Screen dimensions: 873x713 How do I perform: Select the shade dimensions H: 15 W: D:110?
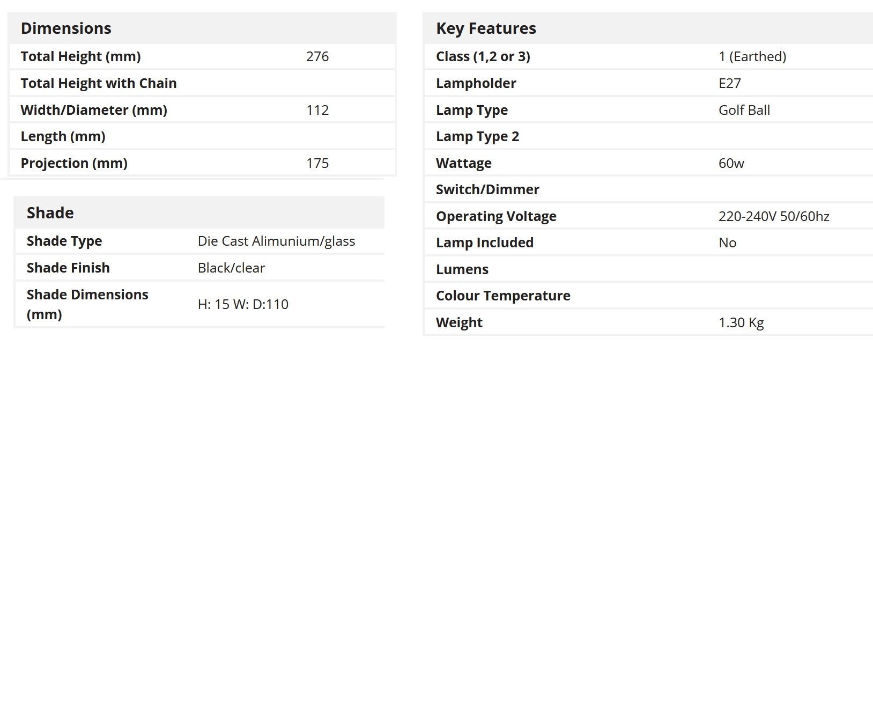(x=243, y=304)
